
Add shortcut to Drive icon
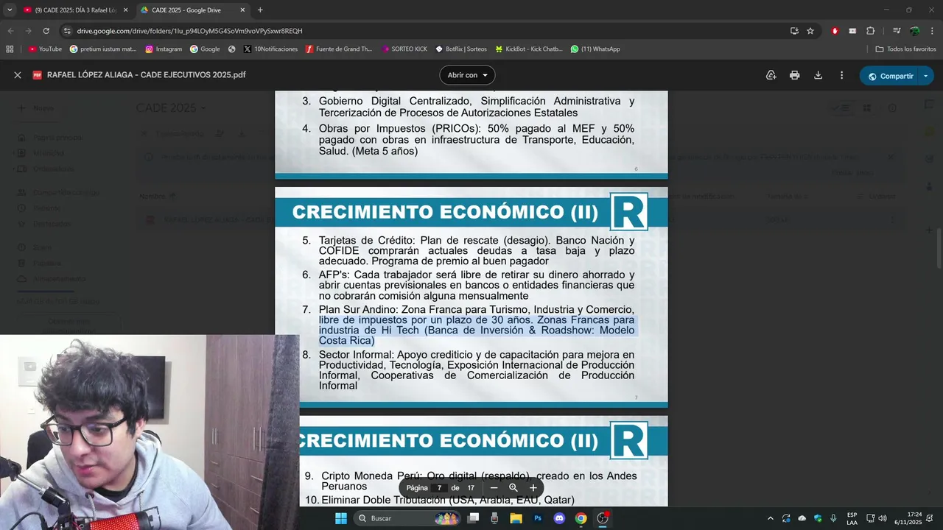tap(771, 75)
